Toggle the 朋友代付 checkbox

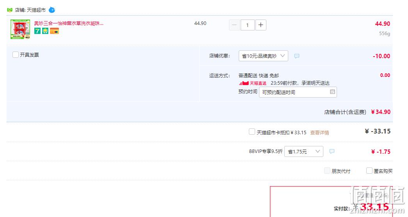click(x=327, y=171)
